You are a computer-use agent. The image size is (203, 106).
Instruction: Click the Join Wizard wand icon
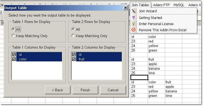134,11
